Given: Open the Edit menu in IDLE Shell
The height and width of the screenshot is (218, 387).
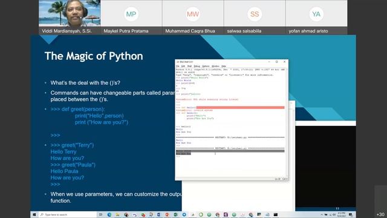Looking at the screenshot, I should [183, 66].
